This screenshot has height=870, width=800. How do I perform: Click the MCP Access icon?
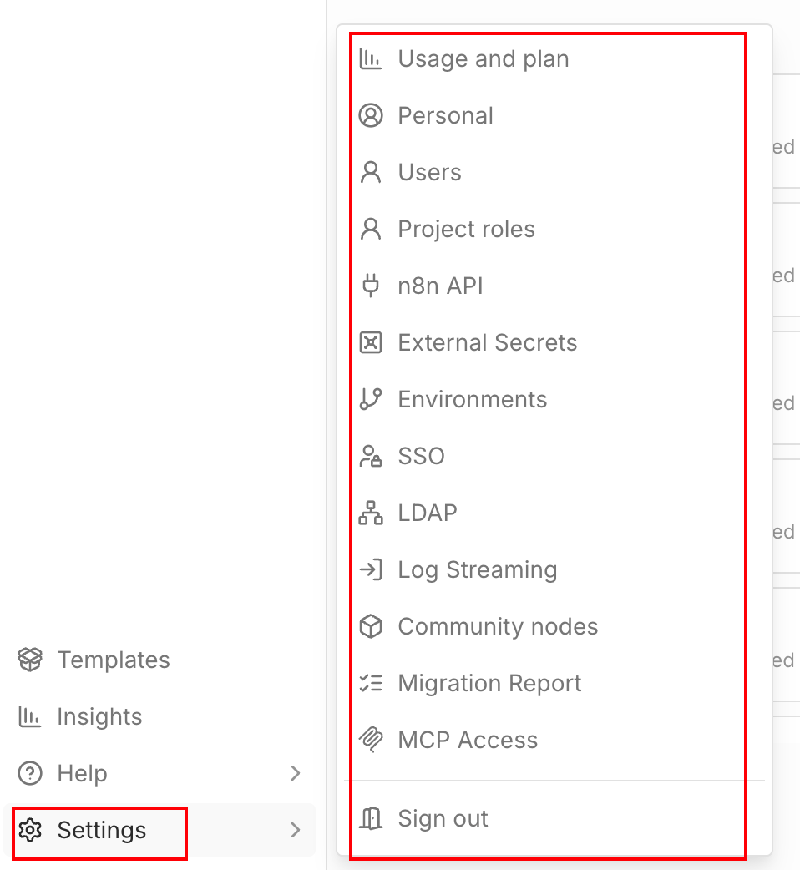pyautogui.click(x=370, y=741)
